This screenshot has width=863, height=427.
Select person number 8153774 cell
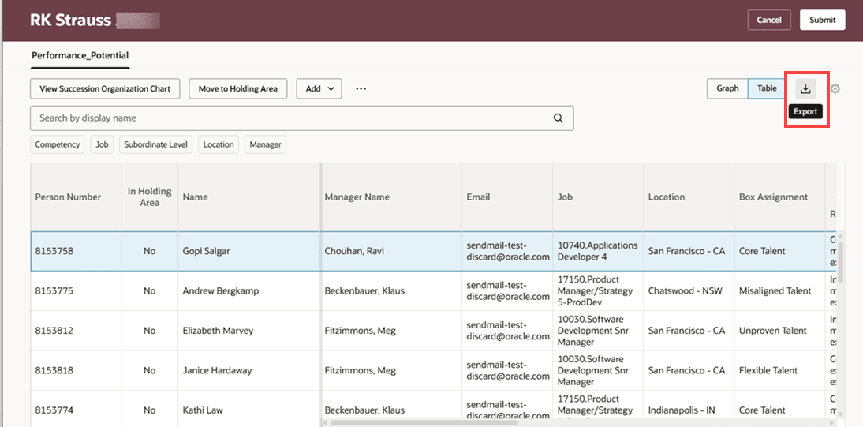coord(76,409)
